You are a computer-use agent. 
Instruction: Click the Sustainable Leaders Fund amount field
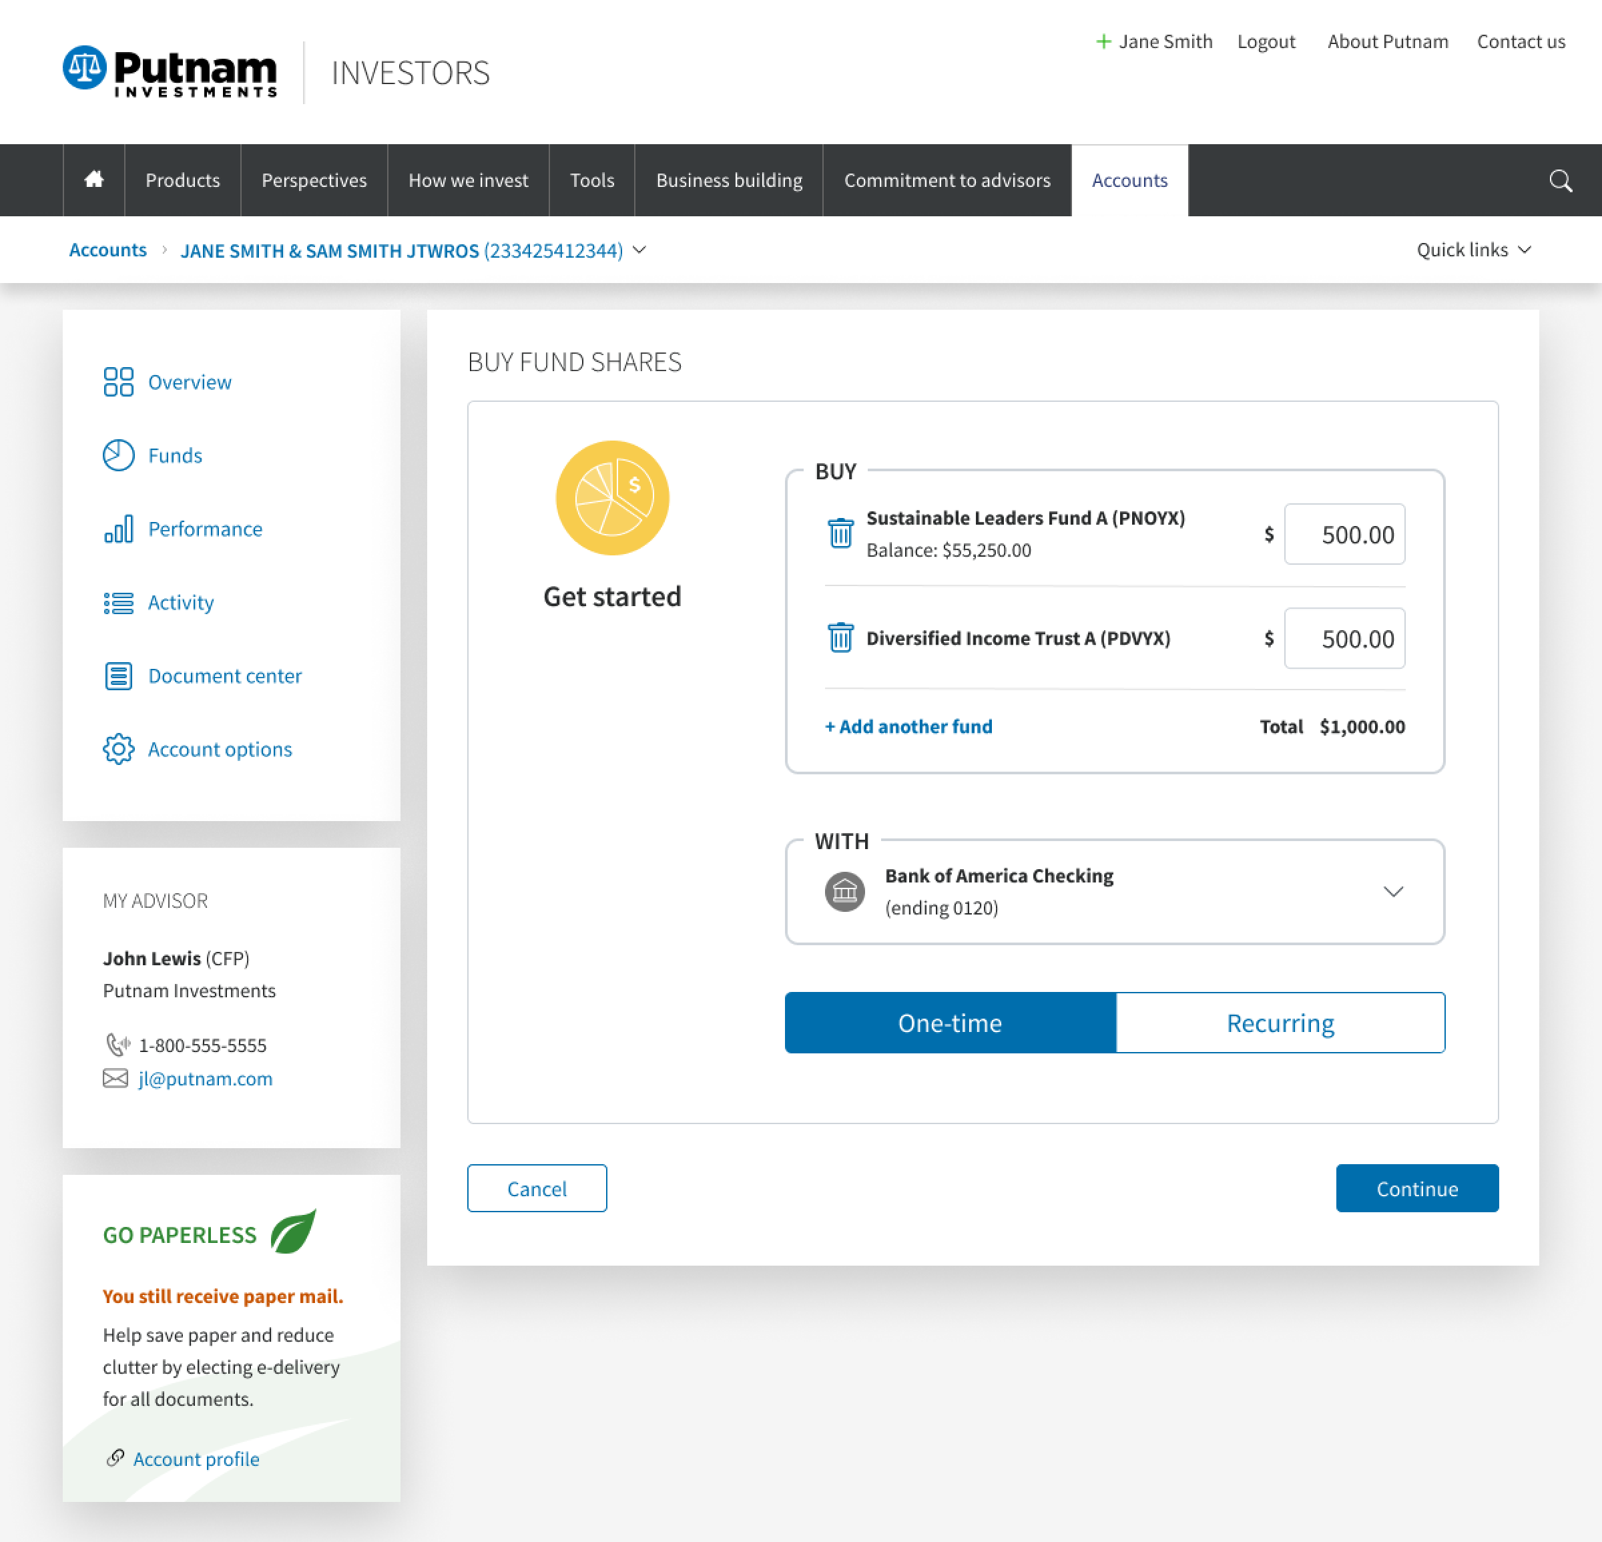pyautogui.click(x=1344, y=535)
